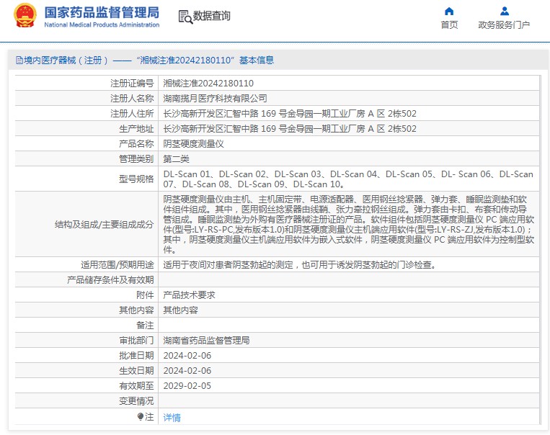
Task: Open the 数据查询 heading link
Action: pos(211,16)
